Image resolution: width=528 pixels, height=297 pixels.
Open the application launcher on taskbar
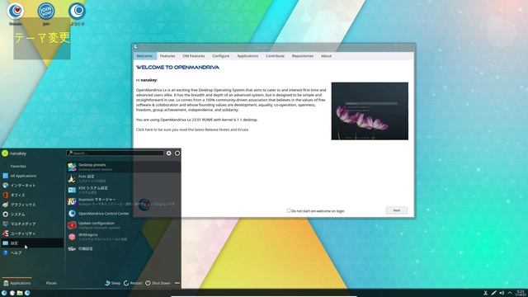tap(4, 293)
